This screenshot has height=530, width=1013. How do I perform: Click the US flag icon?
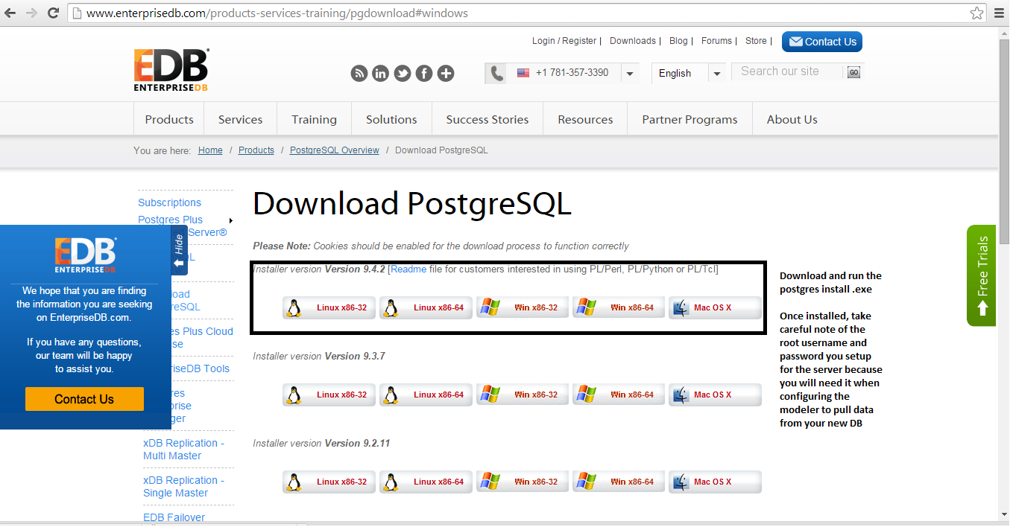click(x=523, y=73)
